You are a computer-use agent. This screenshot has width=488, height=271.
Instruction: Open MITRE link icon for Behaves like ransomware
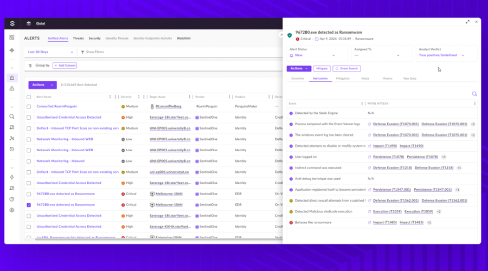coord(369,222)
